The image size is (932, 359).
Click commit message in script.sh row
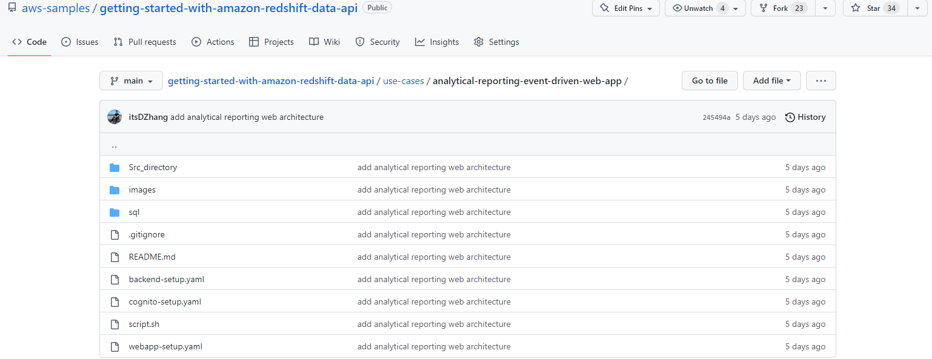(x=434, y=324)
